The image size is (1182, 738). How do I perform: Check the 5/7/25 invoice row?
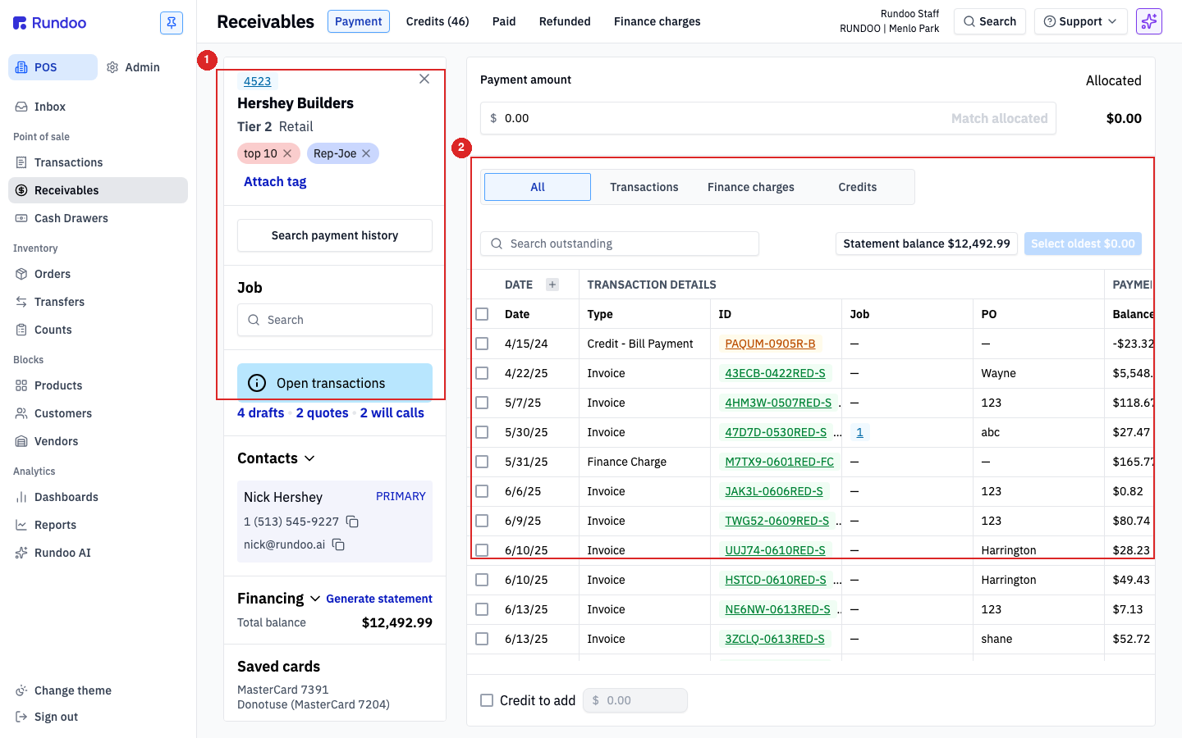pos(482,403)
